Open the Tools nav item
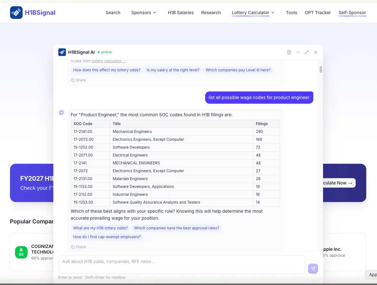 point(292,13)
